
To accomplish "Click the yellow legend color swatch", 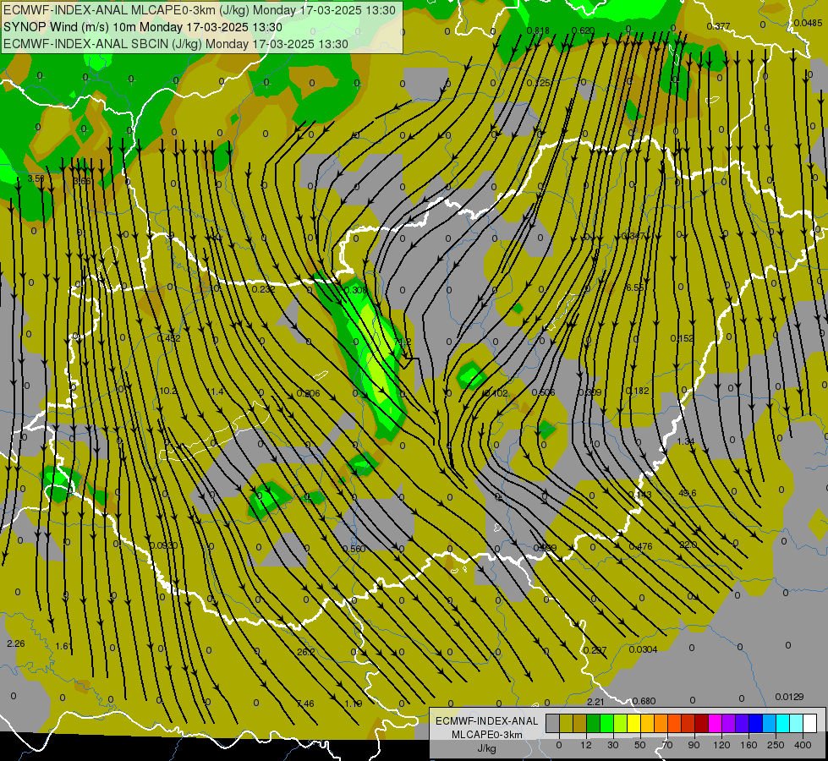I will [x=633, y=723].
